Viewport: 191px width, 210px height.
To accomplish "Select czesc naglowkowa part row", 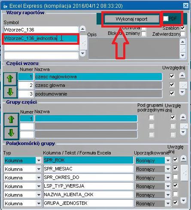I will point(98,77).
